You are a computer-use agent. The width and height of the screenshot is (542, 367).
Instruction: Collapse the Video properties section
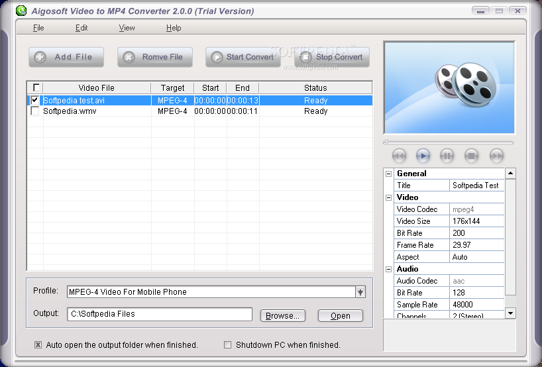click(x=388, y=197)
